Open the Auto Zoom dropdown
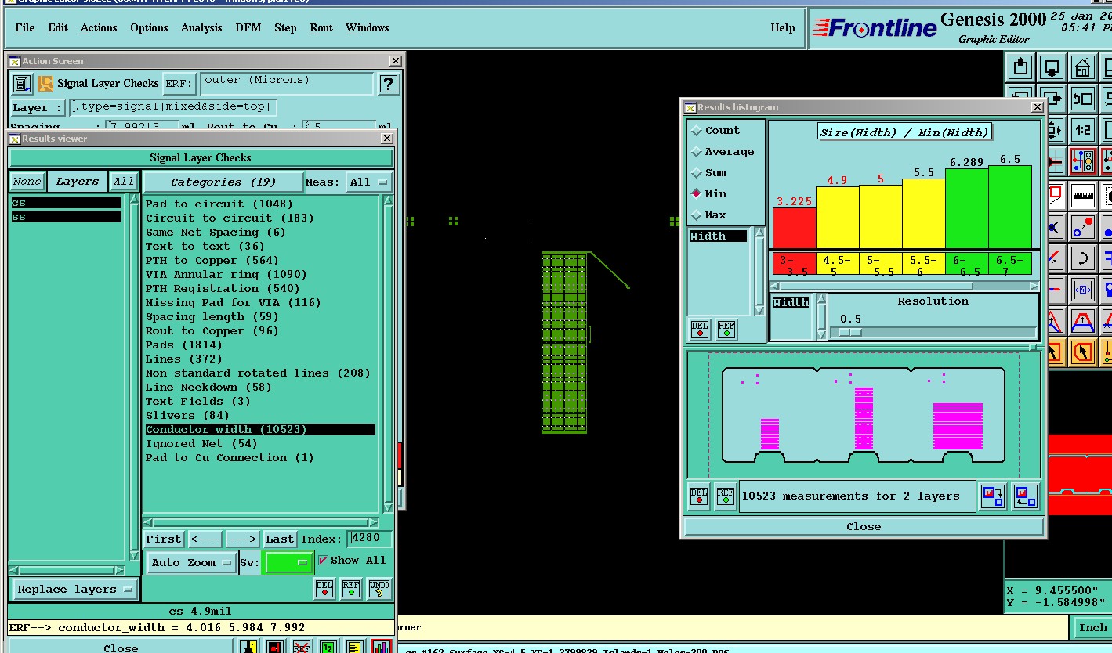This screenshot has height=653, width=1112. pyautogui.click(x=191, y=562)
